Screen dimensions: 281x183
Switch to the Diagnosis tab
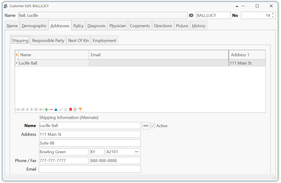point(96,26)
